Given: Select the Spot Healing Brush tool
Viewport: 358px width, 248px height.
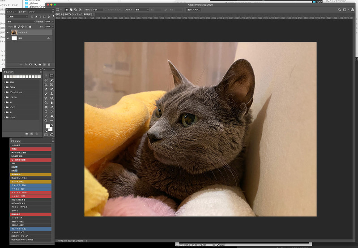Looking at the screenshot, I should point(52,89).
